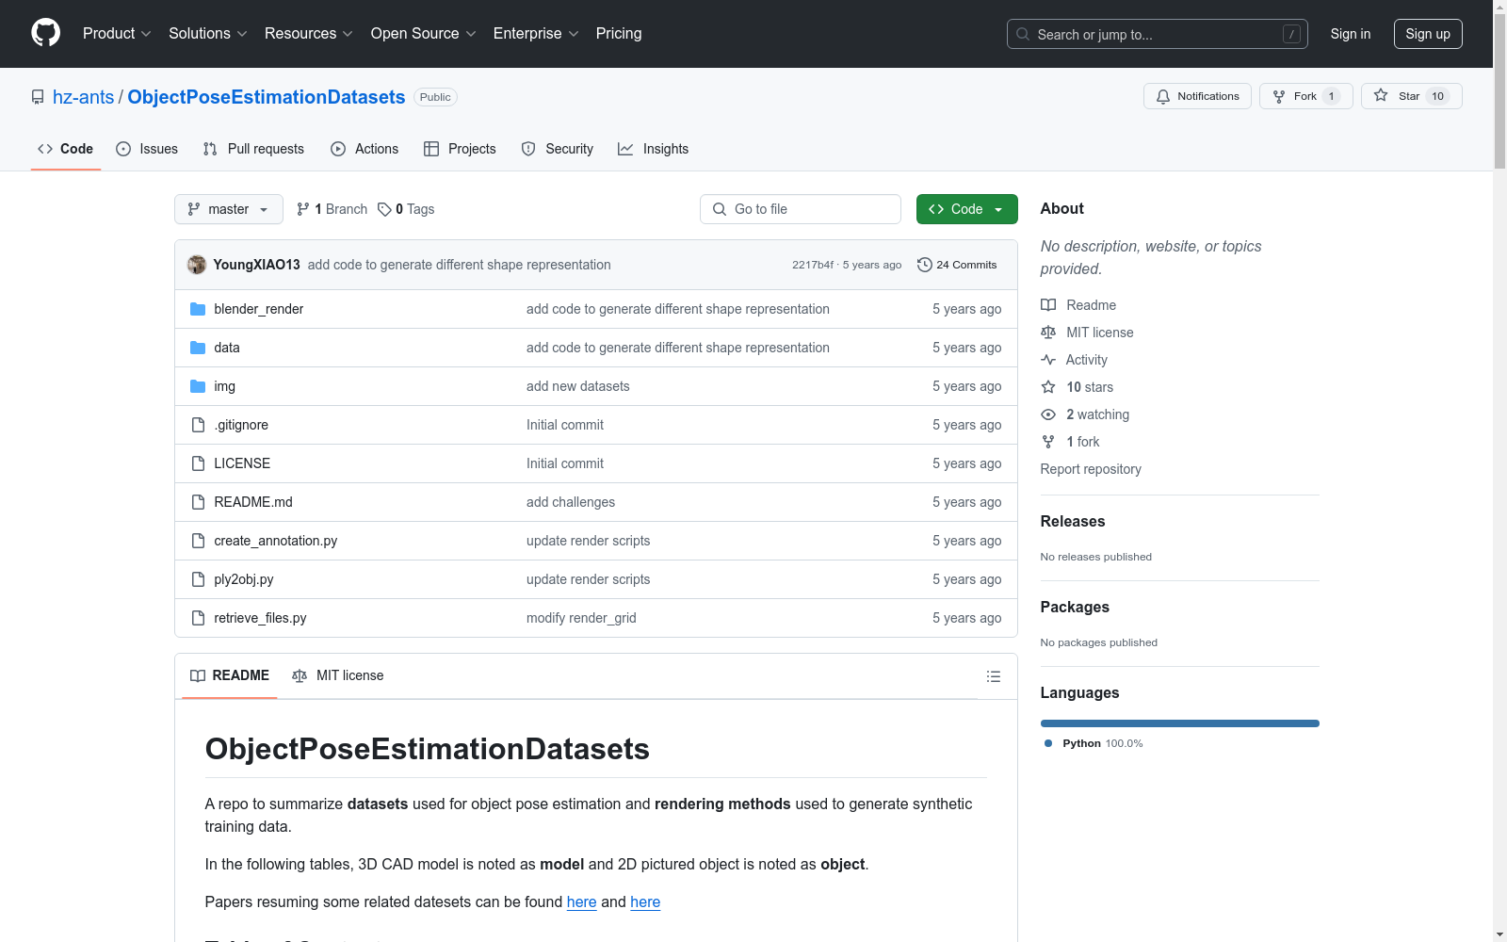Select the README tab in file viewer

click(230, 675)
